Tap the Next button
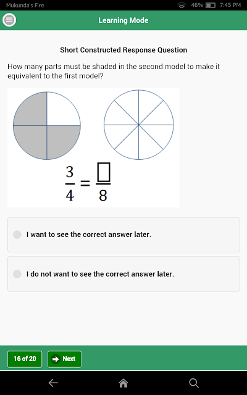The image size is (247, 395). 64,359
